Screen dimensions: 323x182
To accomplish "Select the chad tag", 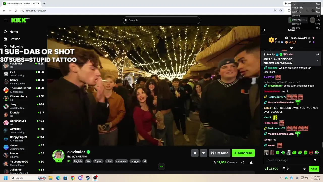I will pos(109,161).
